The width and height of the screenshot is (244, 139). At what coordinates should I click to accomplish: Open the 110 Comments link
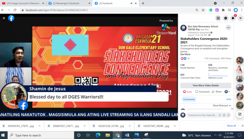coord(212,58)
